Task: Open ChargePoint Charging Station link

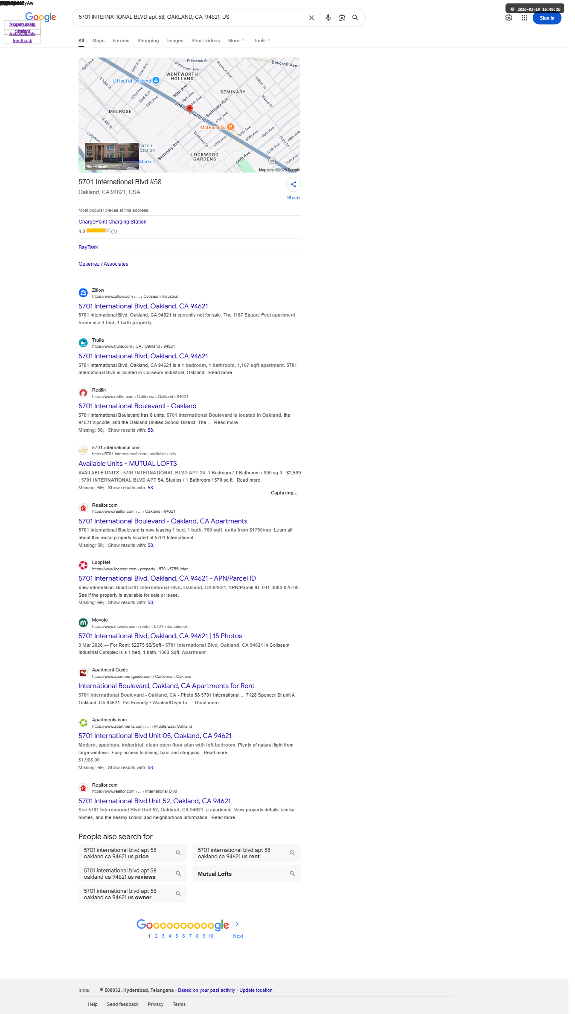Action: (113, 222)
